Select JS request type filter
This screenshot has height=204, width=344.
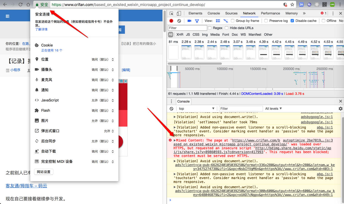click(x=188, y=35)
